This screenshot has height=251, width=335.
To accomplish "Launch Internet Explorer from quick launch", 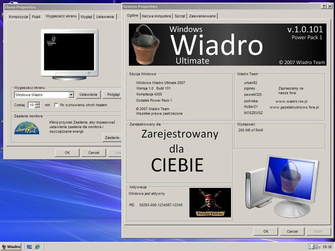I will 37,247.
